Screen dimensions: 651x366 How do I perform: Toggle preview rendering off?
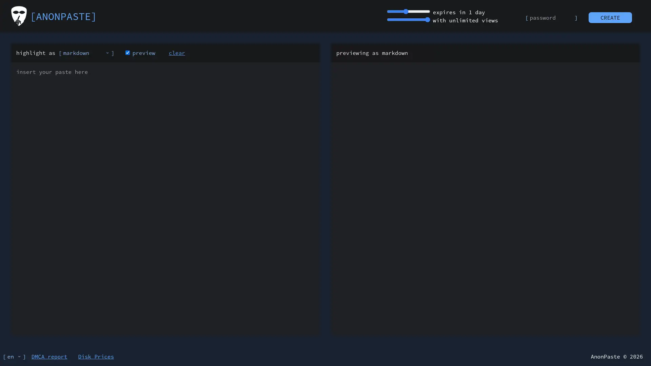tap(127, 53)
